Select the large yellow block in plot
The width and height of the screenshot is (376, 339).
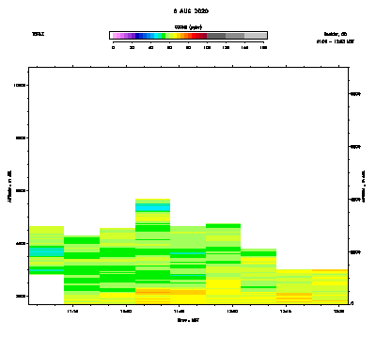(x=223, y=286)
